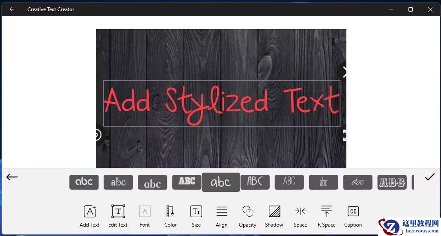Select the 'Add Stylized Text' text box

[x=222, y=104]
